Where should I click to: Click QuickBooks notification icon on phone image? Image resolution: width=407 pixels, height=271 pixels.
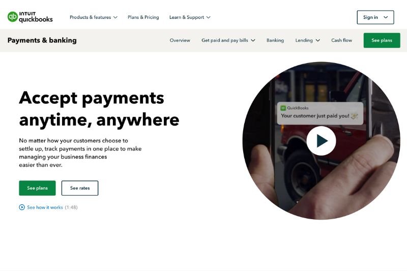(x=283, y=108)
